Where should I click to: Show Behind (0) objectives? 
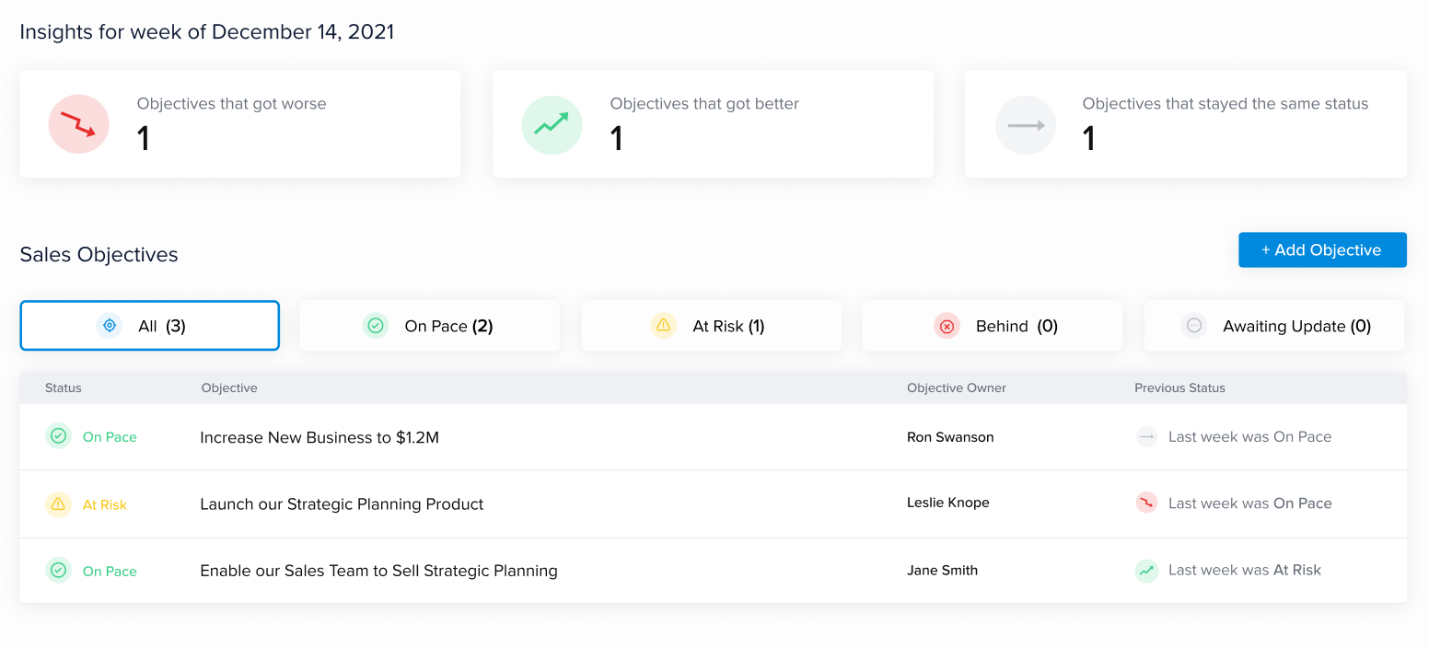[x=992, y=326]
